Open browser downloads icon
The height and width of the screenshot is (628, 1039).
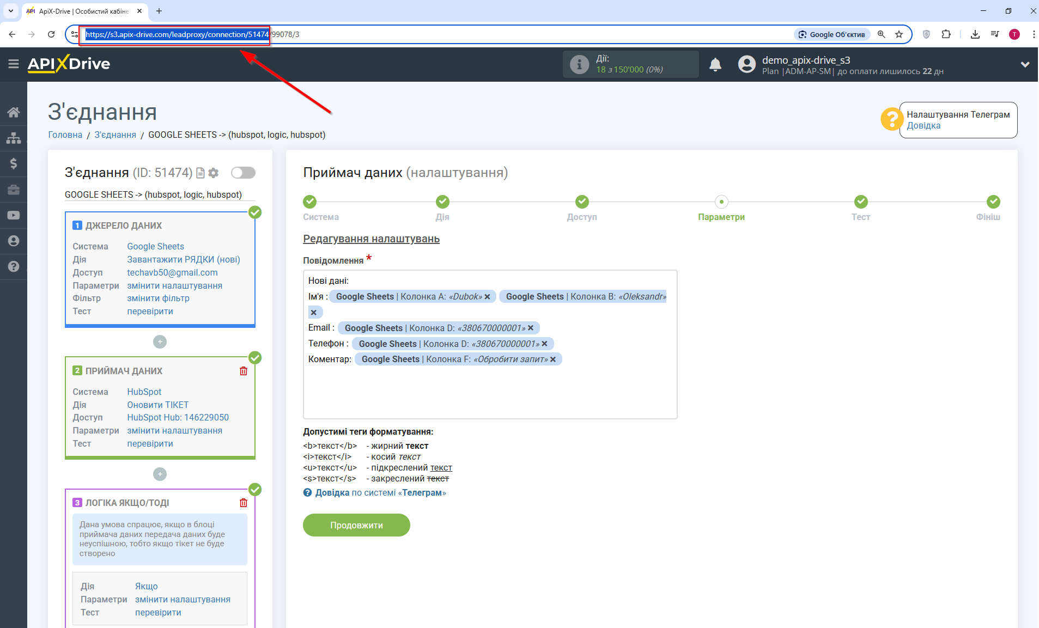975,34
